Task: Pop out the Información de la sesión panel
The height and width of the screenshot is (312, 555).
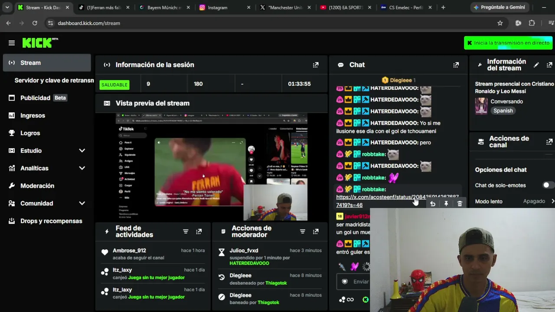Action: pos(316,65)
